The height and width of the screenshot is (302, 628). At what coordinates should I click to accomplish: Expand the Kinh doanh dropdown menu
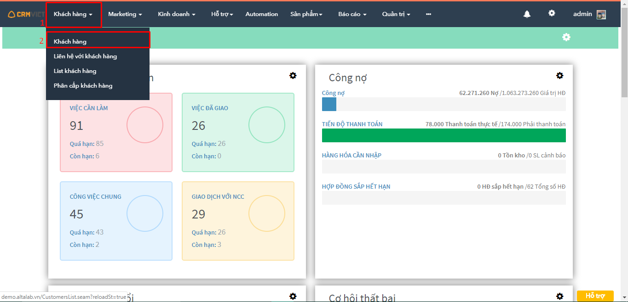(177, 14)
